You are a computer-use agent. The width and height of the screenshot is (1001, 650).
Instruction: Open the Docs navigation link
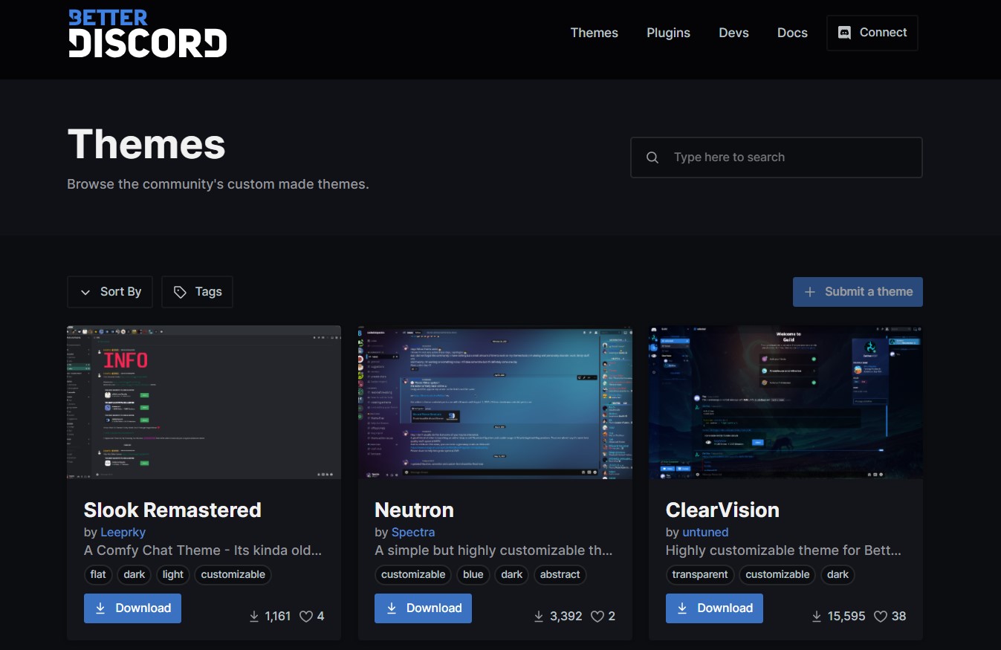[792, 33]
